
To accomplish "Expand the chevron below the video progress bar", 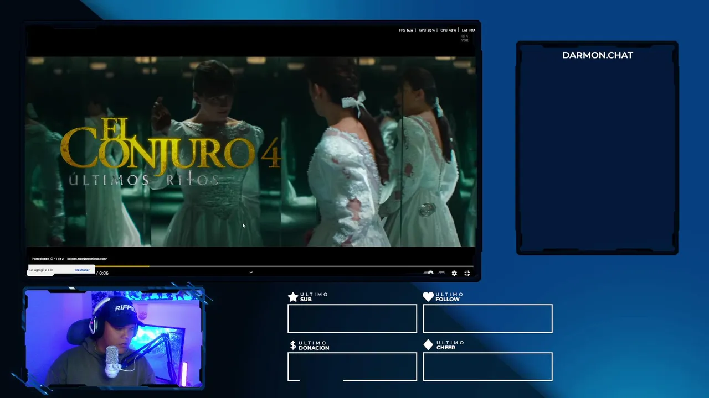I will 250,272.
